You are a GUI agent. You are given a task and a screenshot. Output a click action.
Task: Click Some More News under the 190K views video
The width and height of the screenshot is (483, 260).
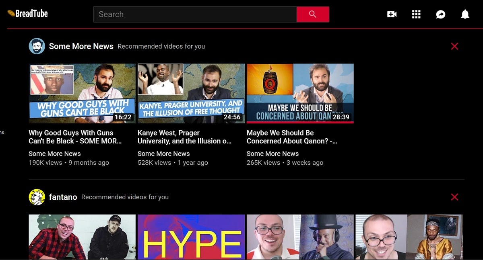[55, 154]
